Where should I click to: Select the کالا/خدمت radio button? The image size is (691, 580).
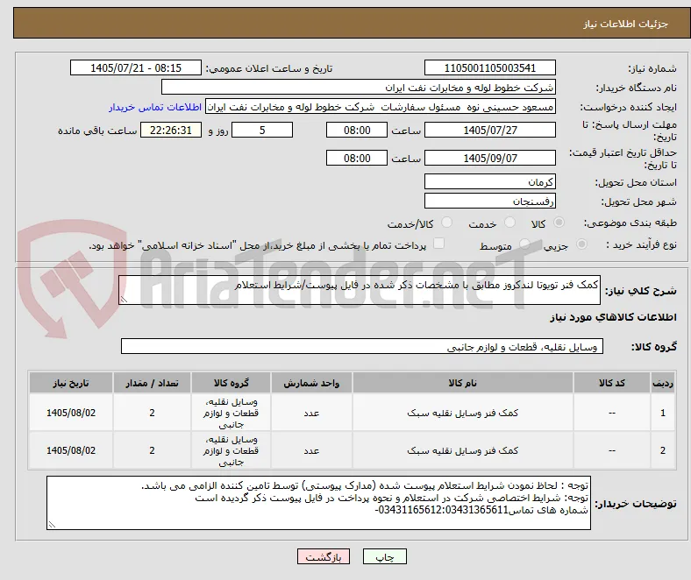point(447,223)
